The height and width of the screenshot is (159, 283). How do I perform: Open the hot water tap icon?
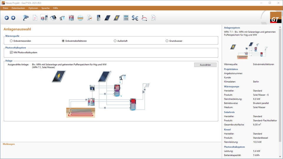tap(62, 18)
